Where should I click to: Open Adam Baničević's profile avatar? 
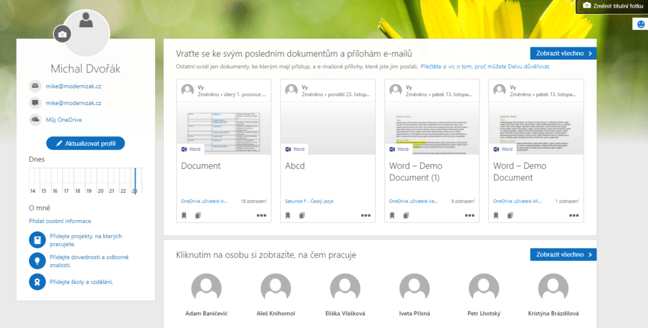pos(206,289)
